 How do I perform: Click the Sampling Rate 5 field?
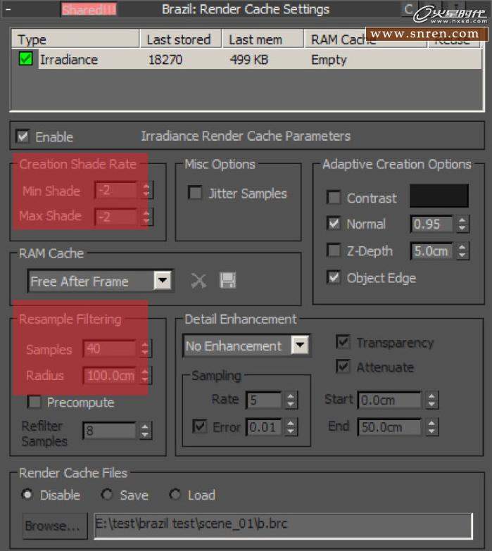265,400
